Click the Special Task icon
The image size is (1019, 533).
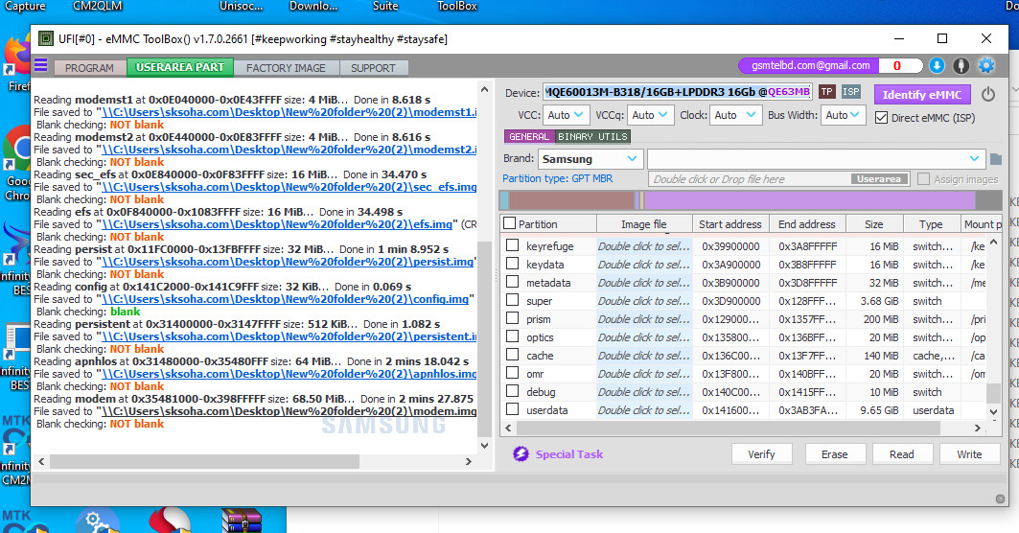point(521,454)
